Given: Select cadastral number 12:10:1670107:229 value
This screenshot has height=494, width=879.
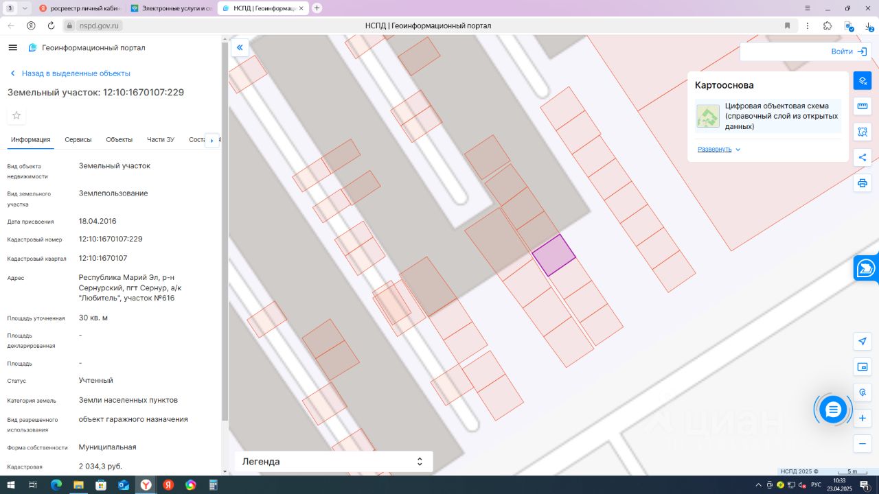Looking at the screenshot, I should (x=111, y=239).
